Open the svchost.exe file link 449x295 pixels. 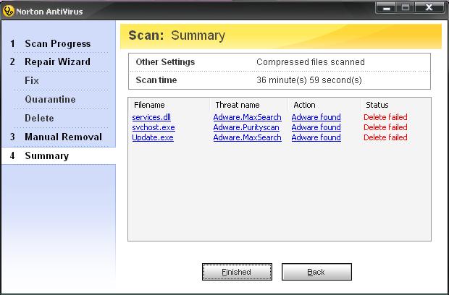(154, 127)
